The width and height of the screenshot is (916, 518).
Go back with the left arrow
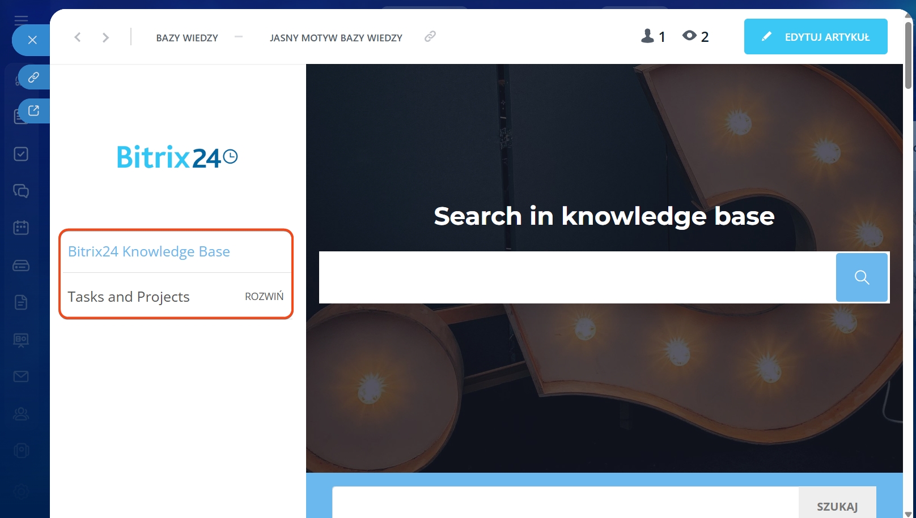(78, 37)
